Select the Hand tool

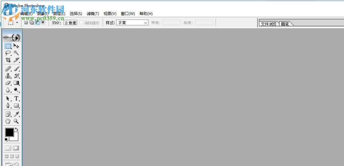tap(8, 121)
